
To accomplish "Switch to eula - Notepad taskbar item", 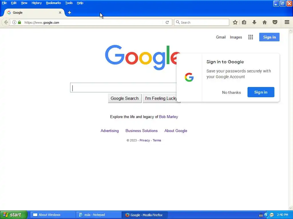I will [x=99, y=215].
